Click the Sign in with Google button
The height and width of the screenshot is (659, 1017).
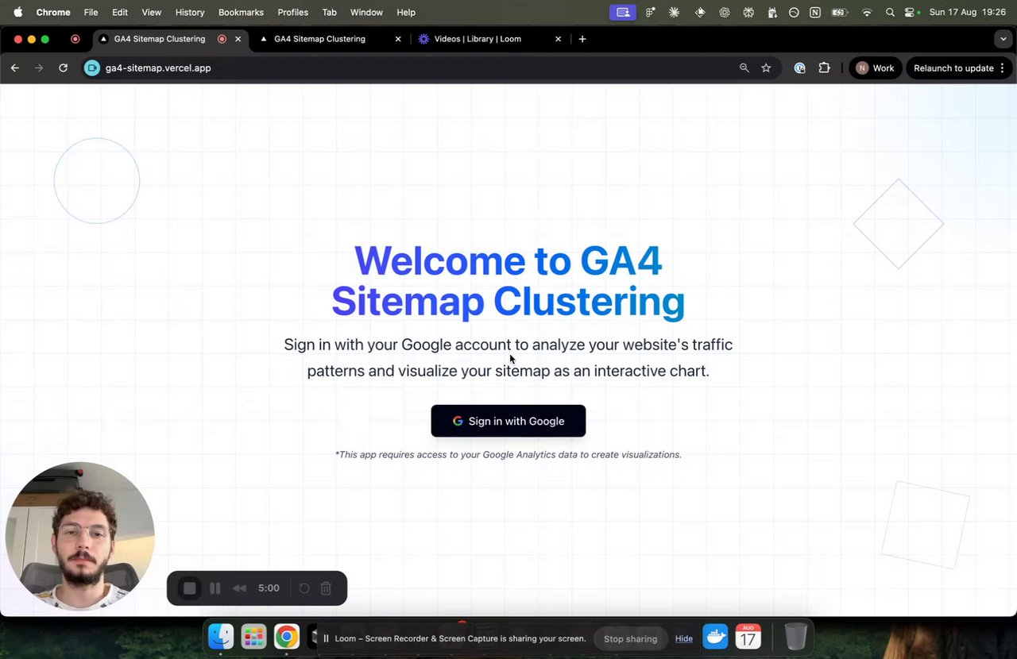pos(508,421)
